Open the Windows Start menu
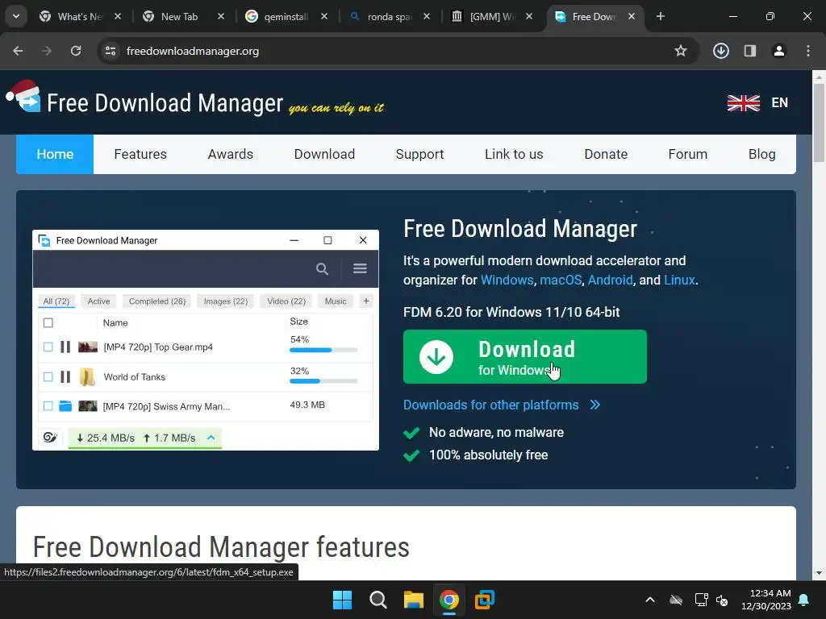 click(342, 600)
